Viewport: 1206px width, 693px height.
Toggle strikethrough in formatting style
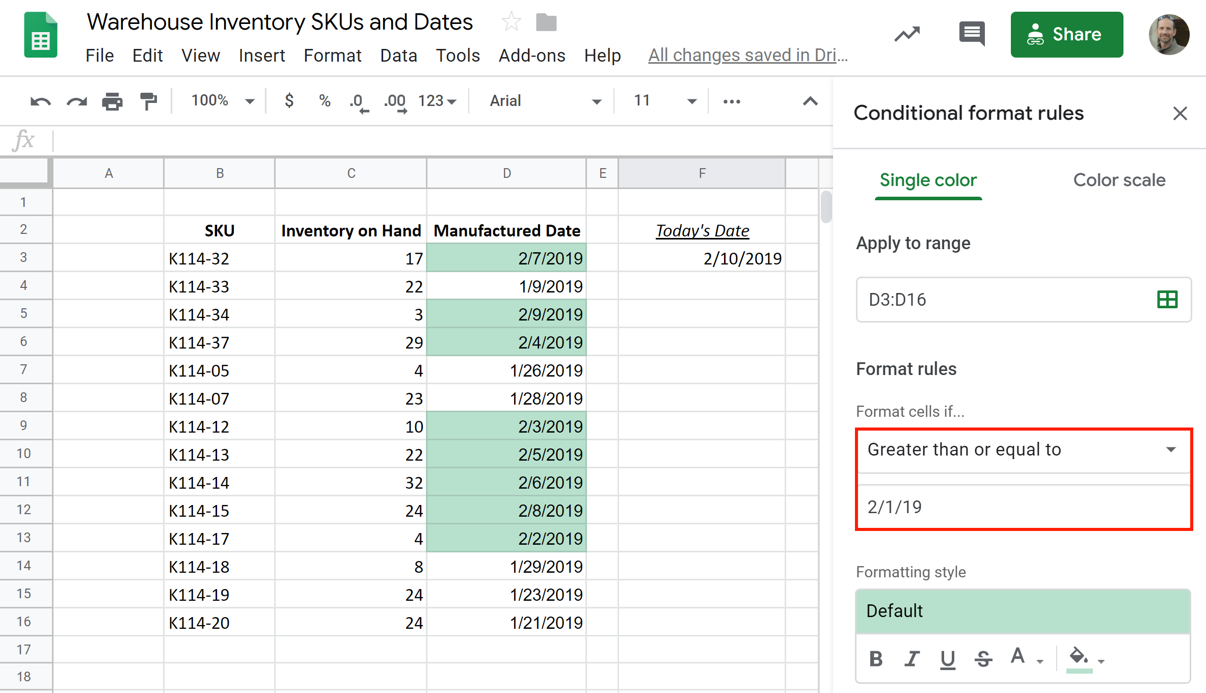[983, 659]
